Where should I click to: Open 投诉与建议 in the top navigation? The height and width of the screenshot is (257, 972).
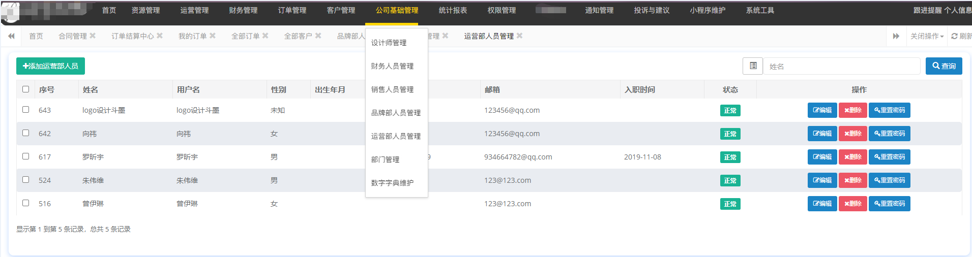[x=652, y=10]
